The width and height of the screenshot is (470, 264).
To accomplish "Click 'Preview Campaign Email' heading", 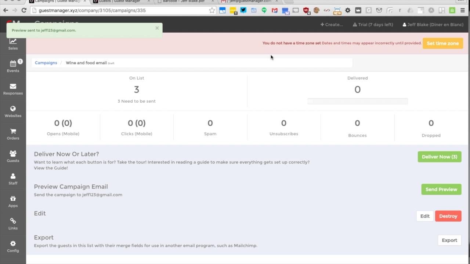I will 71,187.
